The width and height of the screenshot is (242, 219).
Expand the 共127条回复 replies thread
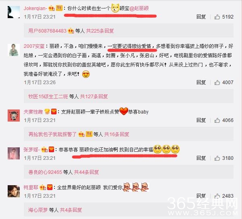(x=94, y=97)
